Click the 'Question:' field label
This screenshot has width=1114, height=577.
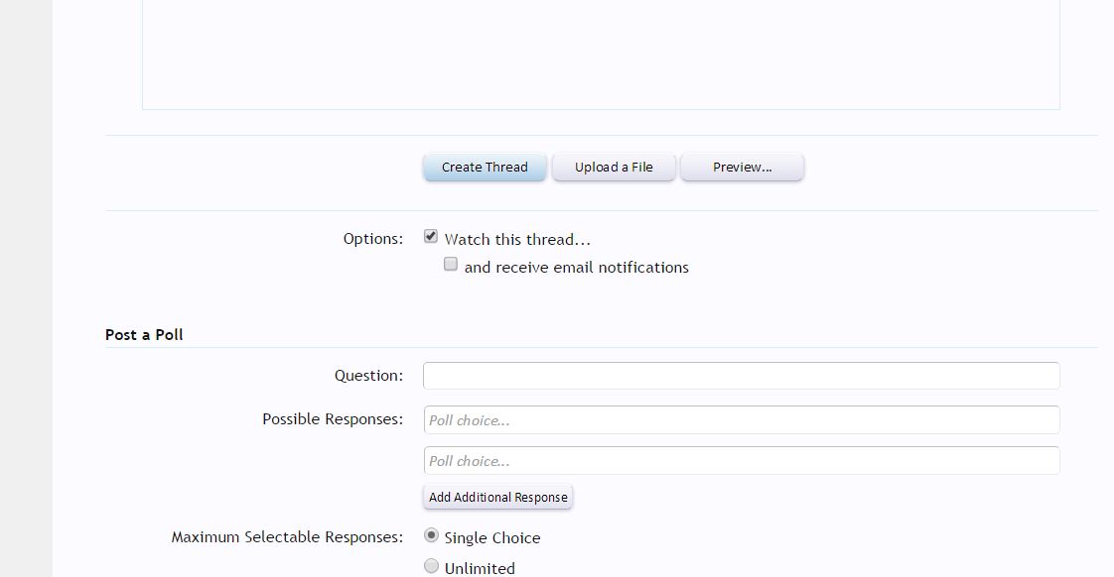click(x=368, y=376)
